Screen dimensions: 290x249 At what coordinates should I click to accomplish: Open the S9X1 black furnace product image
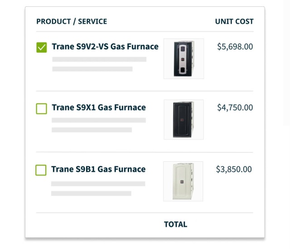tap(184, 120)
